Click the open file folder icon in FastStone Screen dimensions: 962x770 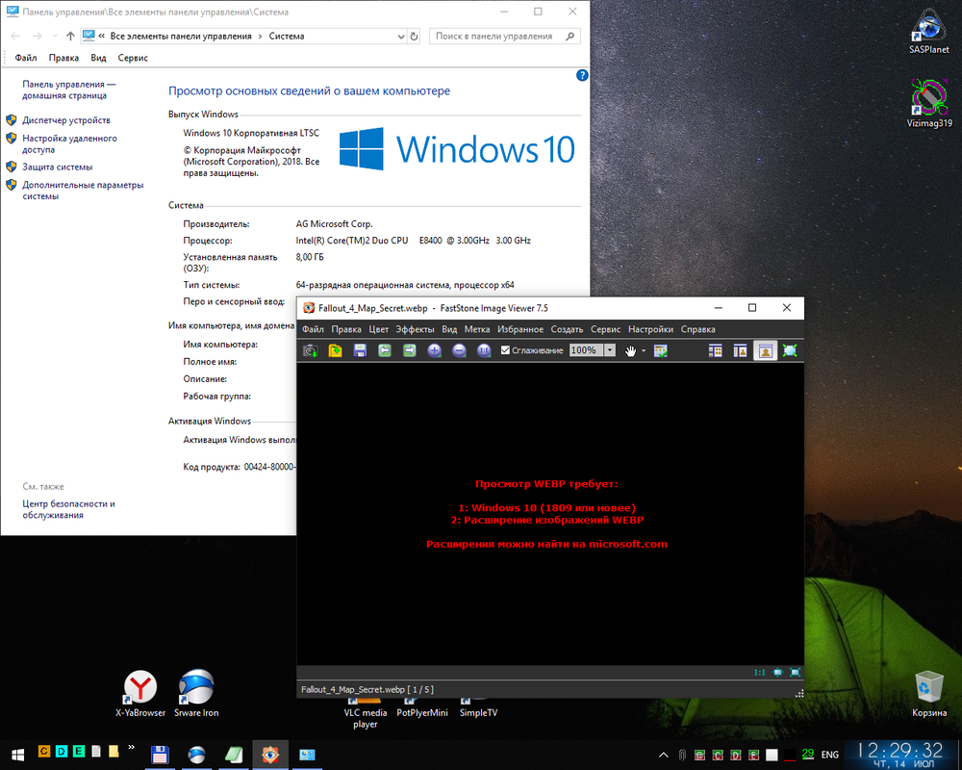click(335, 350)
